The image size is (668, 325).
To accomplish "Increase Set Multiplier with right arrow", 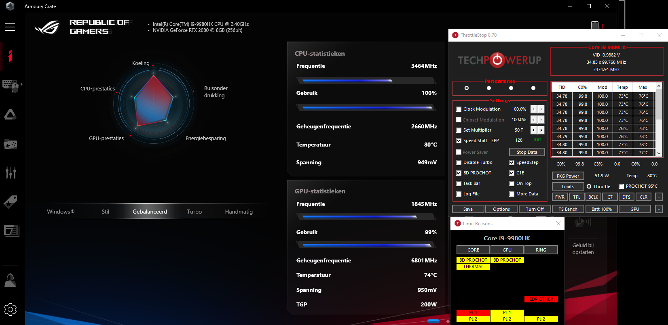I will 541,130.
